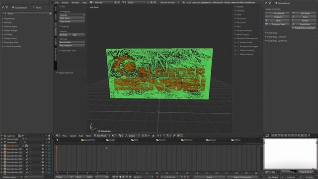The height and width of the screenshot is (179, 318).
Task: Open the Paint bookmark folder
Action: 135,140
